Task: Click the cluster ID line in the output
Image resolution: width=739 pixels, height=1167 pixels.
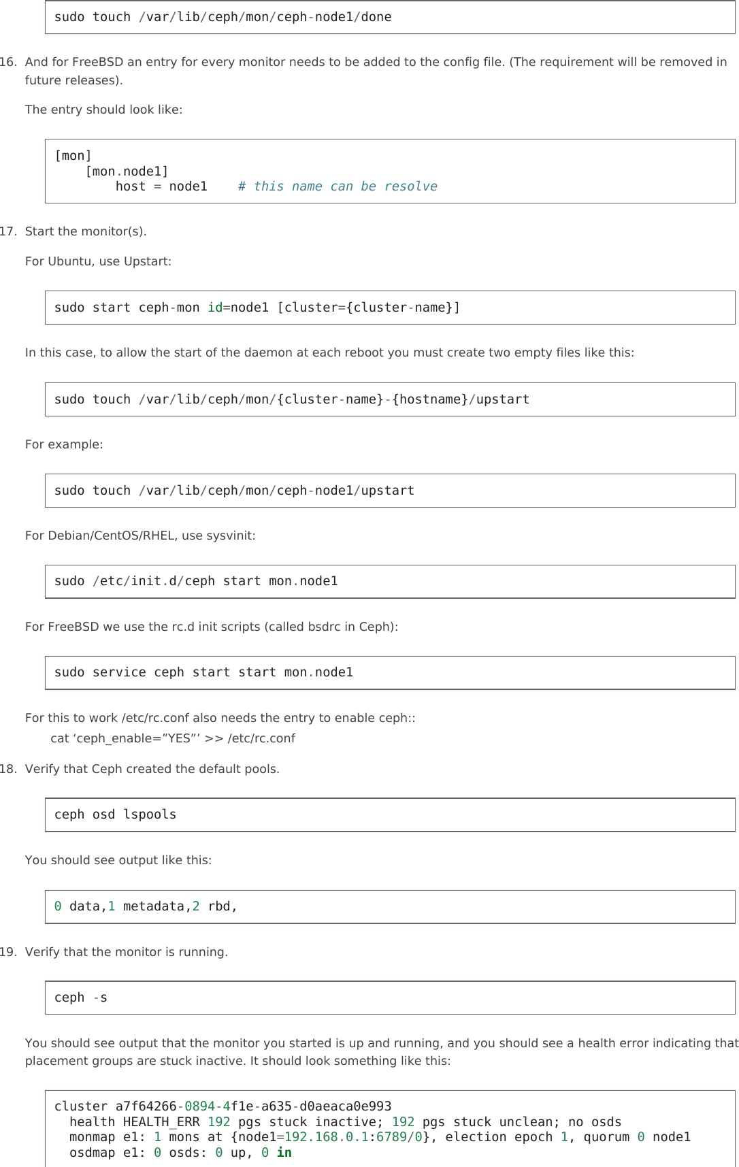Action: (223, 1106)
